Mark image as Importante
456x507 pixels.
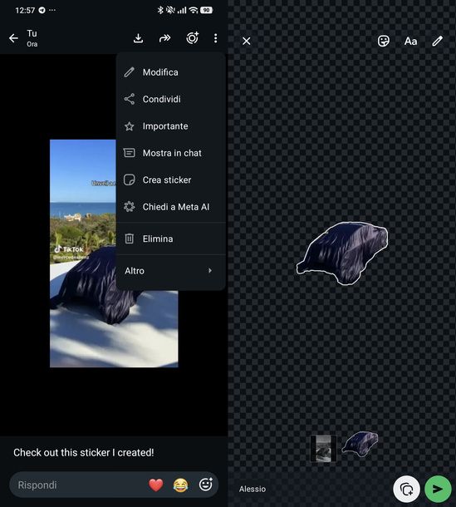tap(170, 126)
